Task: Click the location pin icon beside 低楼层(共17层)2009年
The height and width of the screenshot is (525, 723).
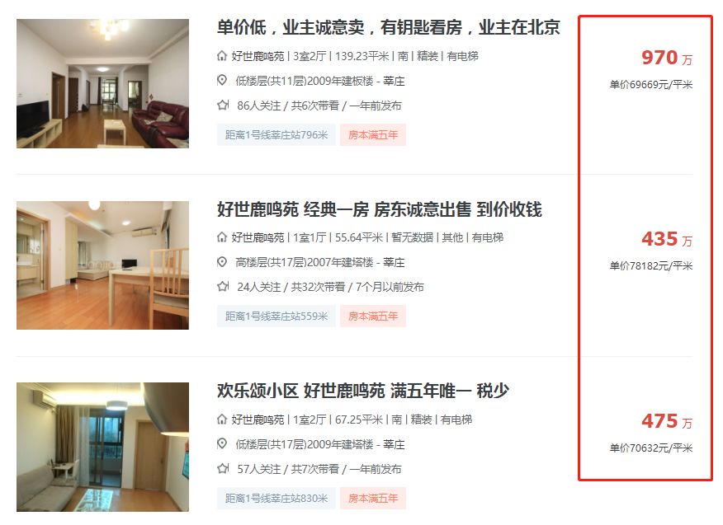Action: [x=222, y=444]
